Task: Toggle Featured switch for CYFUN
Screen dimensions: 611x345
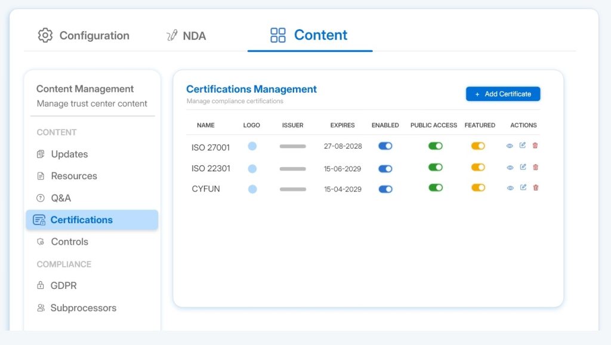Action: click(x=478, y=187)
